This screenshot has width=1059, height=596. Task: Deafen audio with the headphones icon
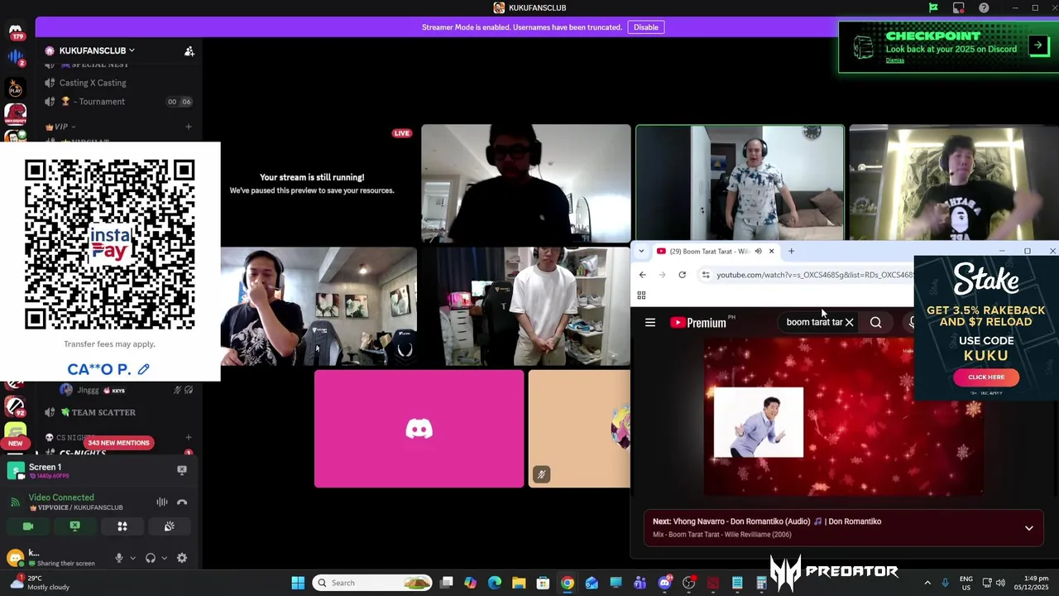tap(151, 558)
